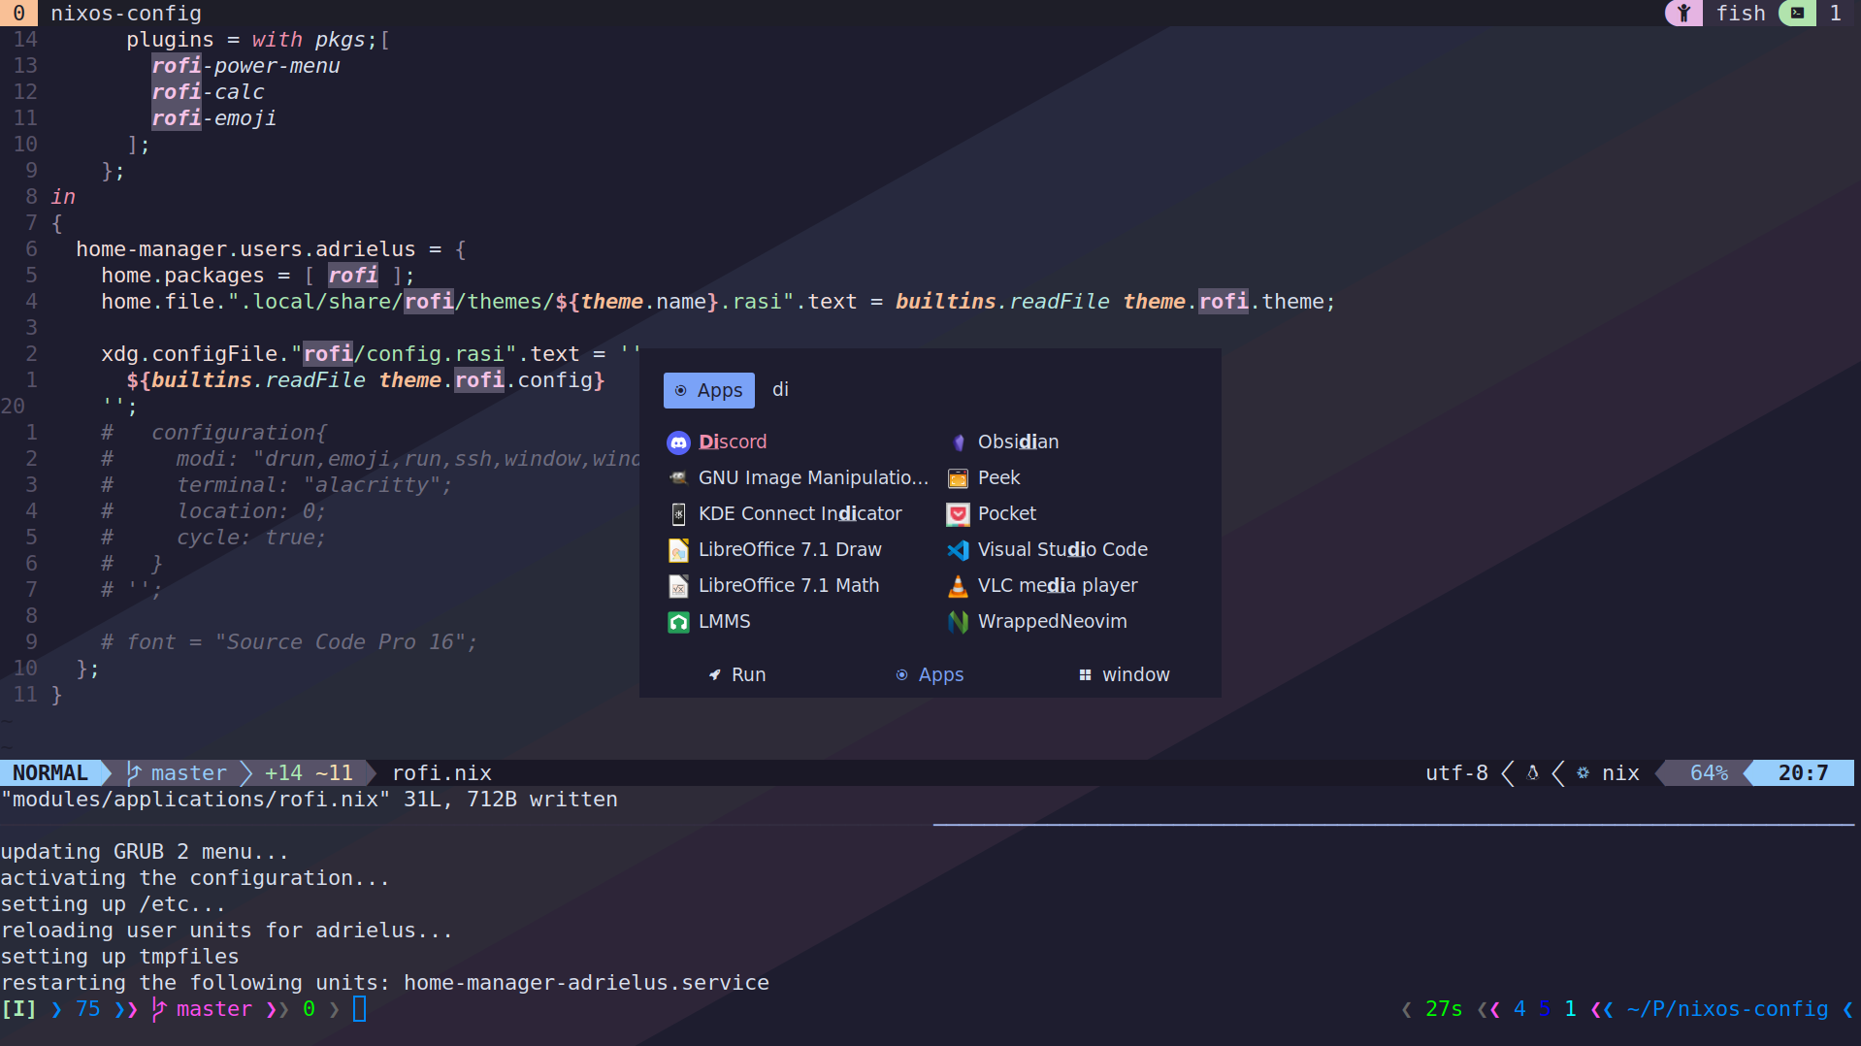
Task: Click the 'restarting the following units' output line
Action: tap(384, 983)
